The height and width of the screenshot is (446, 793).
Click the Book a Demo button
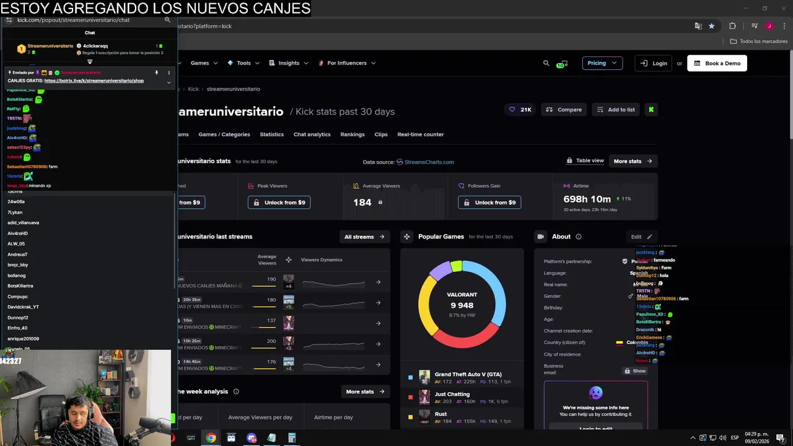point(717,63)
